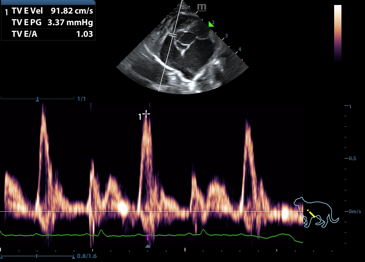The width and height of the screenshot is (365, 262).
Task: Click the blue triangle under the ECG trace
Action: click(x=148, y=246)
